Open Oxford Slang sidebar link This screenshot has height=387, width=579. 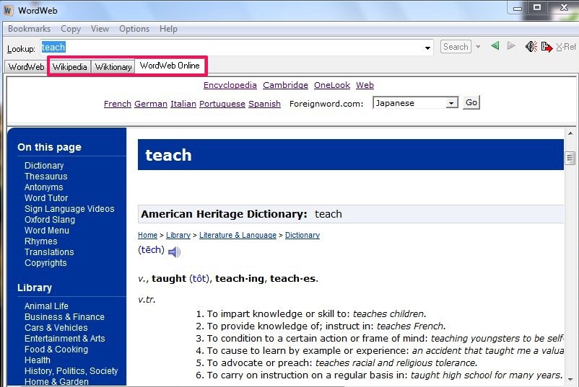pyautogui.click(x=50, y=220)
